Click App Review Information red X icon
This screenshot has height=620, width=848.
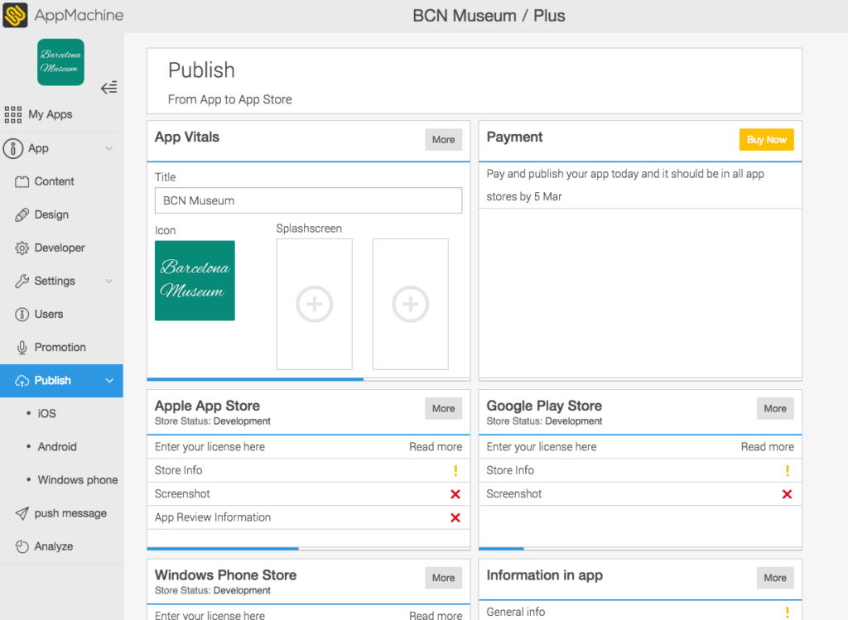455,518
